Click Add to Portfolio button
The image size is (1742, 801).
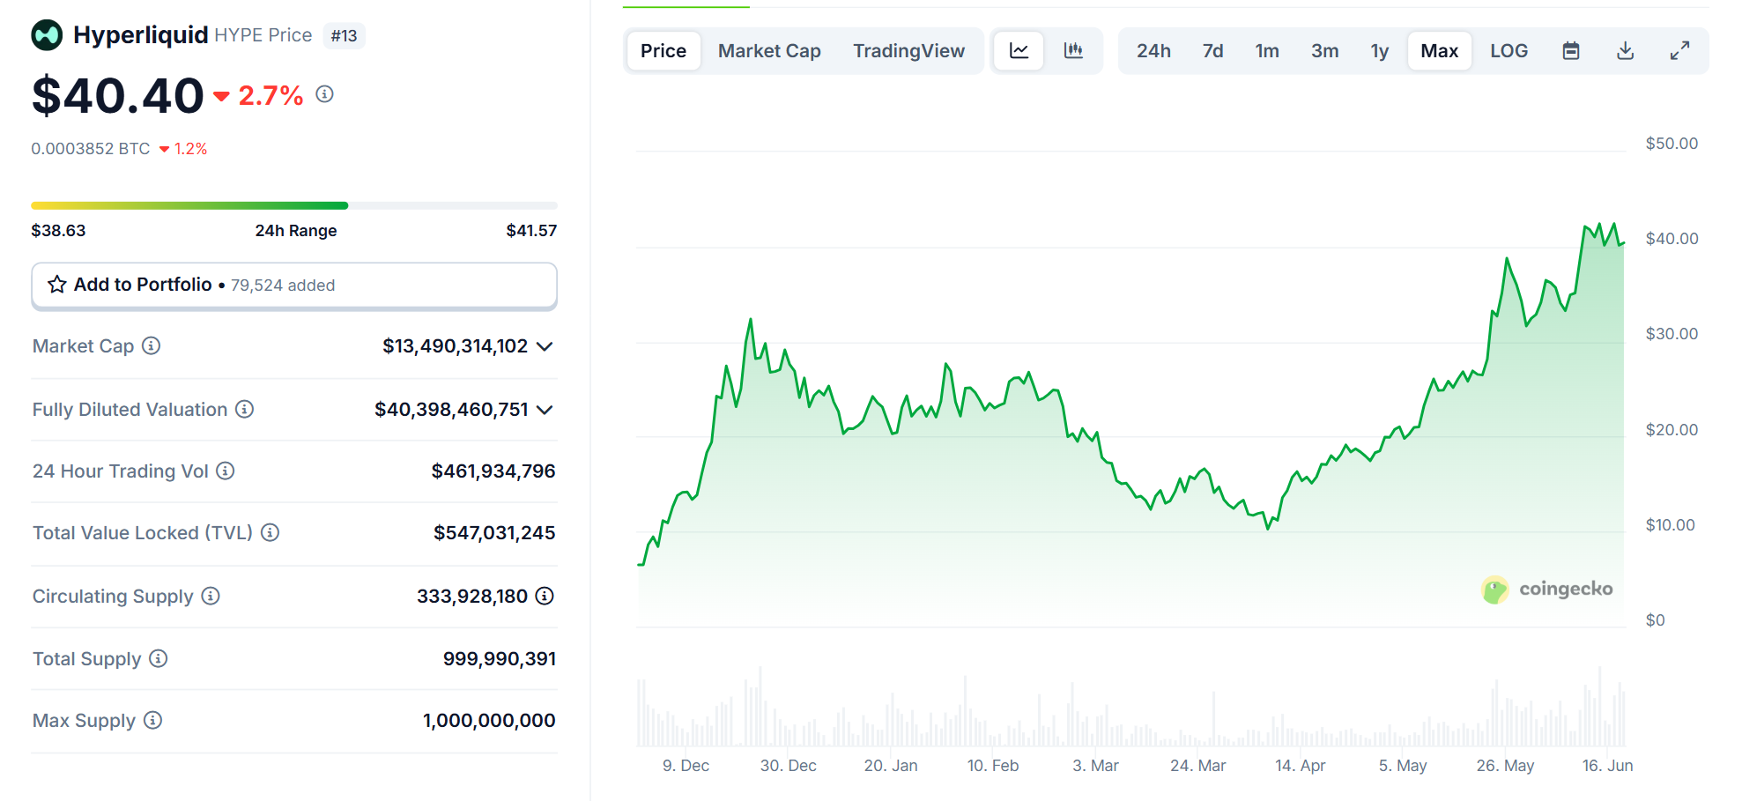coord(294,286)
